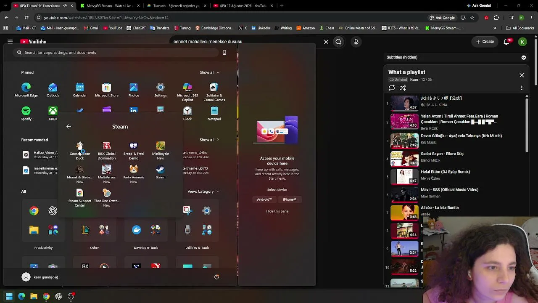Open the Clock app
538x303 pixels.
187,114
